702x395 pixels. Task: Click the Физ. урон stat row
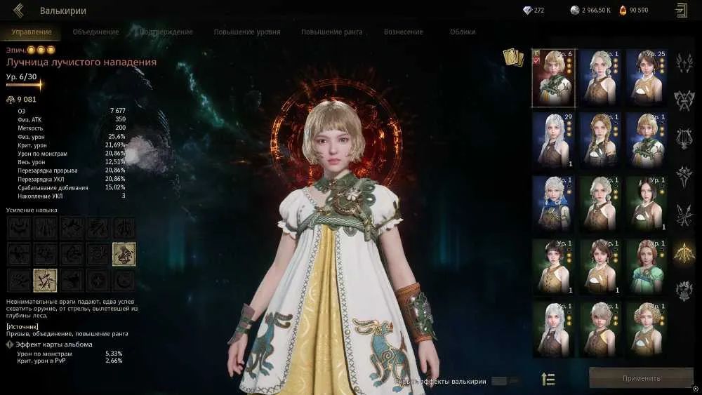(x=72, y=136)
